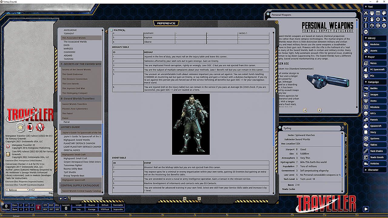Viewport: 388px width, 218px height.
Task: Click the Routine difficulty button
Action: click(92, 205)
